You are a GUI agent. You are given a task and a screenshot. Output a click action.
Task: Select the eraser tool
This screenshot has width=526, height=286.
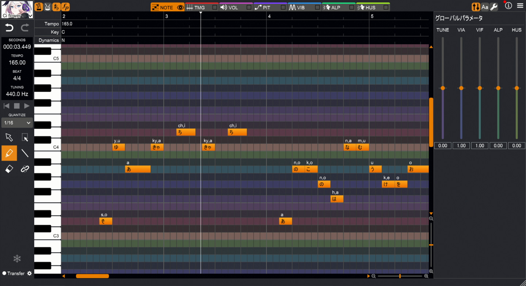point(9,169)
